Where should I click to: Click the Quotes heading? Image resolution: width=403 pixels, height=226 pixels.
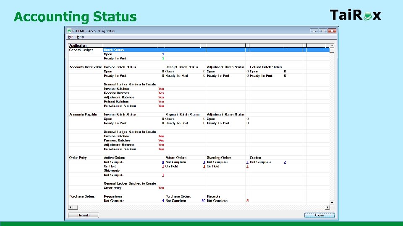pyautogui.click(x=255, y=158)
